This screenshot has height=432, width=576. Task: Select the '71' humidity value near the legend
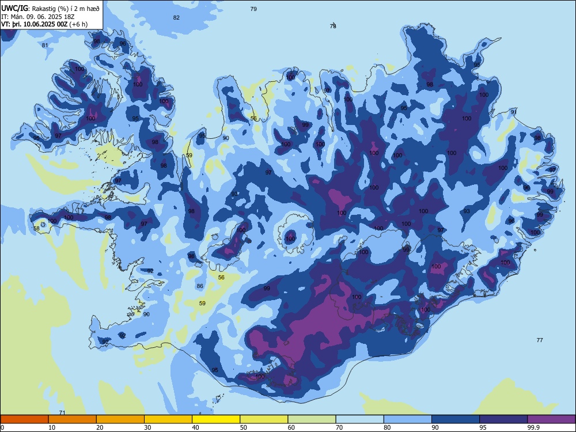click(62, 413)
